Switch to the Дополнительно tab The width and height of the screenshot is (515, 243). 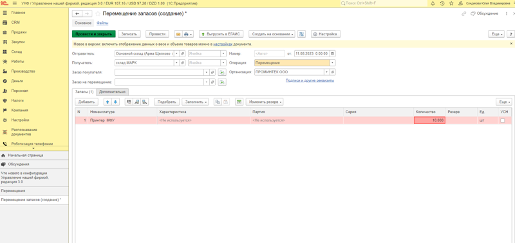click(112, 92)
